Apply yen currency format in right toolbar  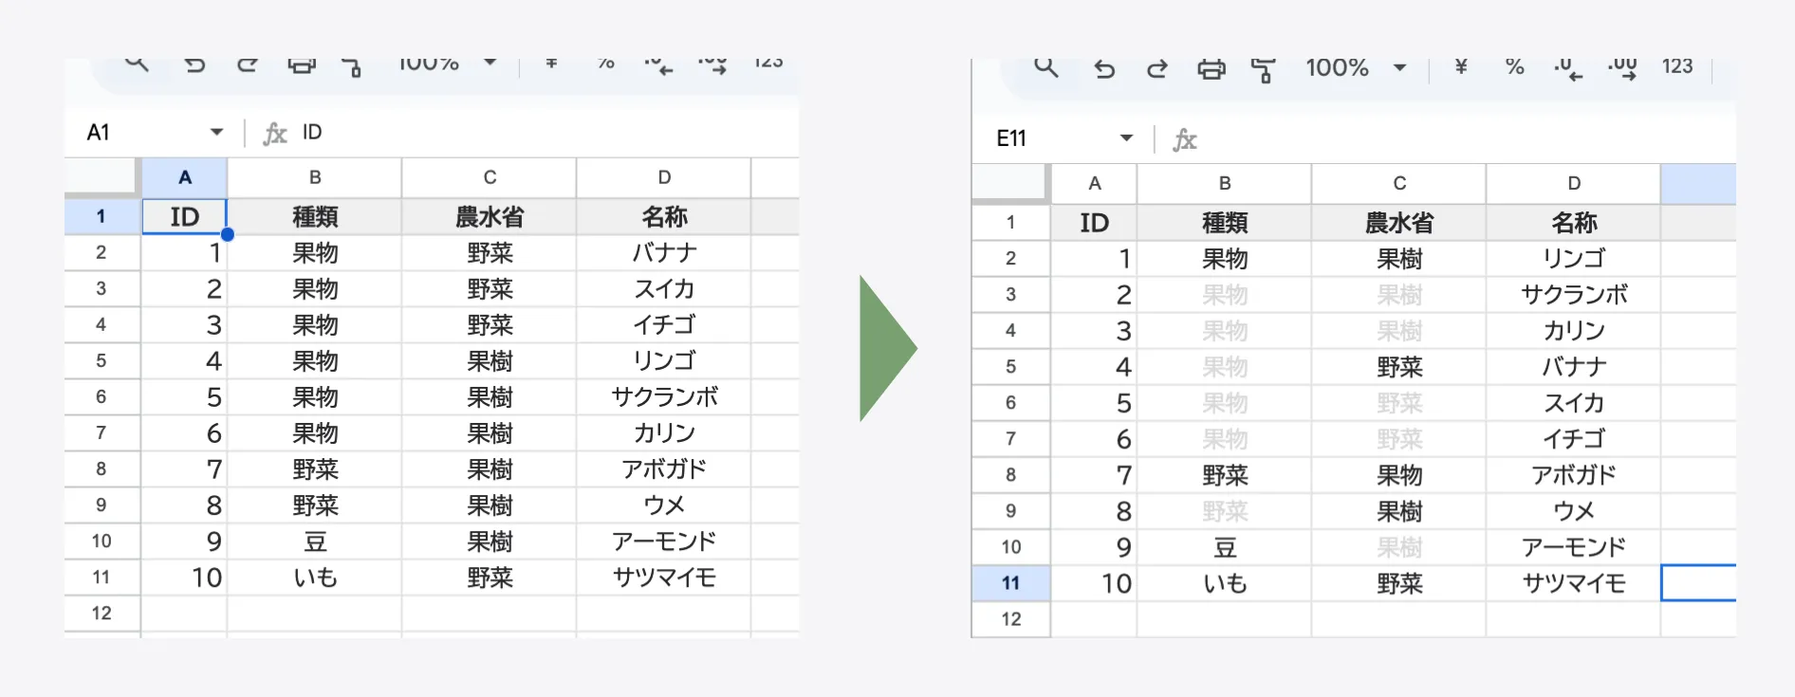[1461, 66]
